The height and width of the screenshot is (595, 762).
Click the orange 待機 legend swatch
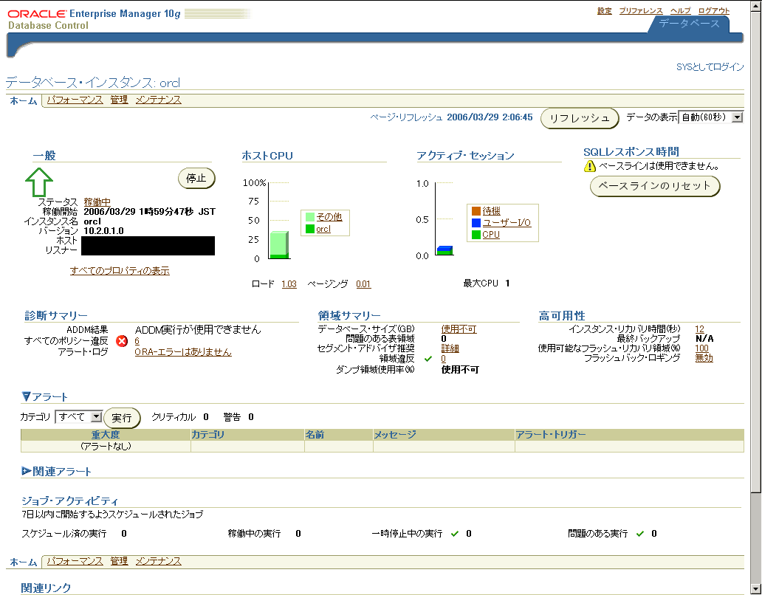point(476,211)
